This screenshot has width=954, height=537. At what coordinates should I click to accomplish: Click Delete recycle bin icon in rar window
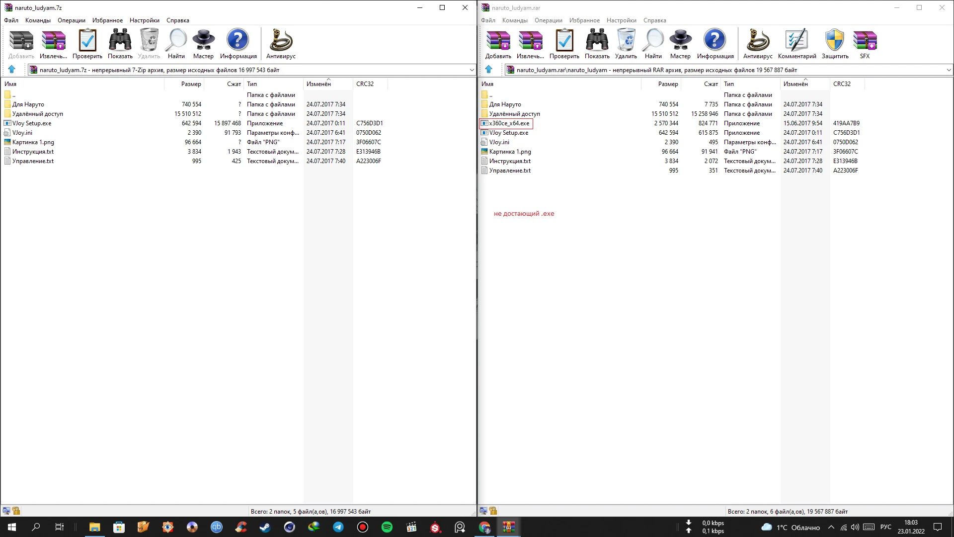(x=626, y=44)
